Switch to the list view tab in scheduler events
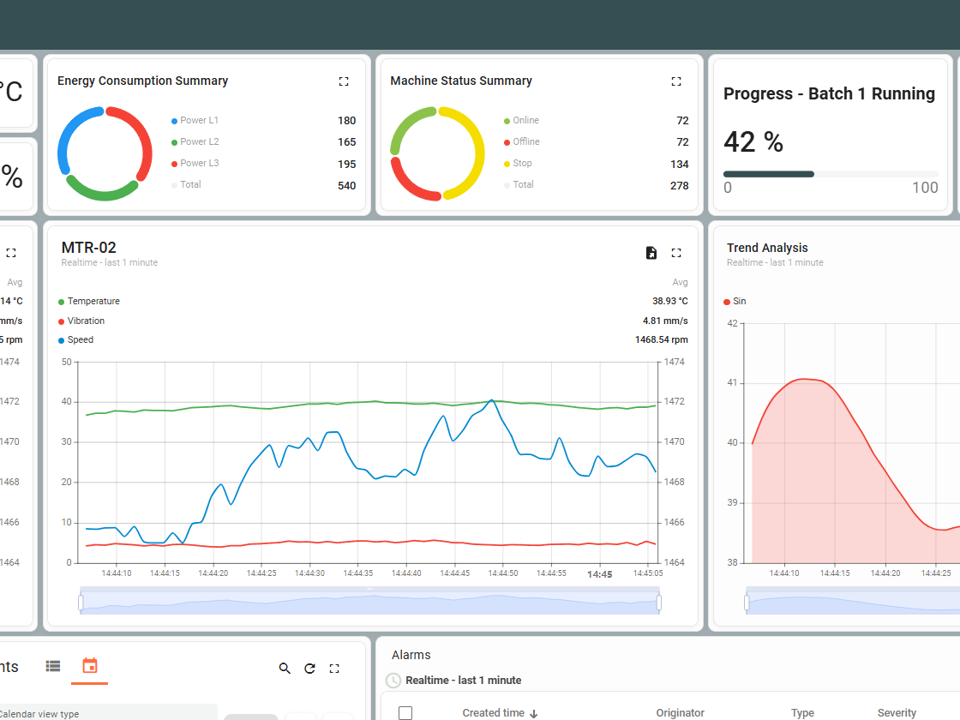This screenshot has height=720, width=960. pos(52,666)
